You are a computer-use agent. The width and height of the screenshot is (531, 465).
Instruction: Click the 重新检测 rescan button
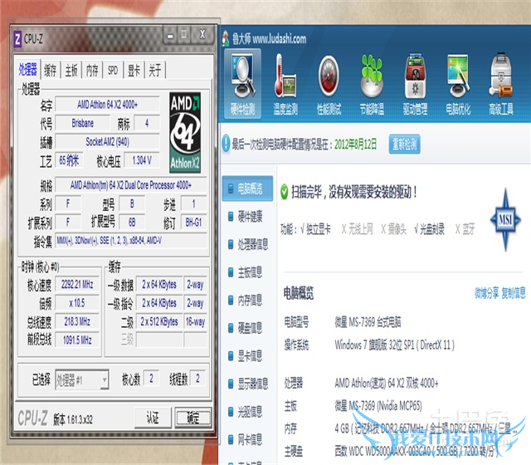click(404, 144)
